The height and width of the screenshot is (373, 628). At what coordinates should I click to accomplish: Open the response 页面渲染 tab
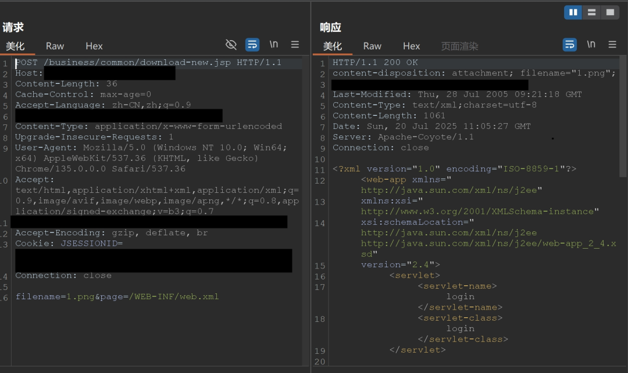(459, 46)
